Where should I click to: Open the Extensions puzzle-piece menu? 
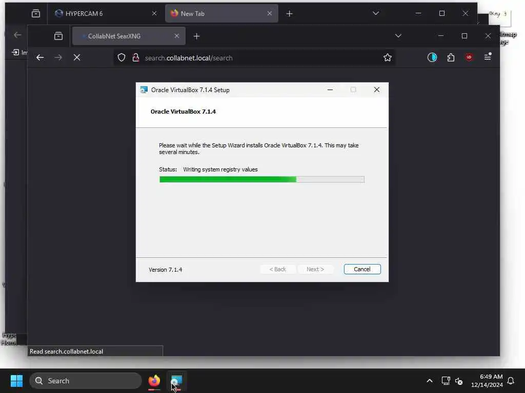[x=451, y=57]
